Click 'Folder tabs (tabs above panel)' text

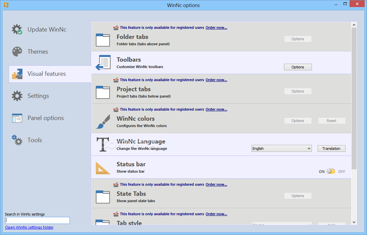coord(143,44)
